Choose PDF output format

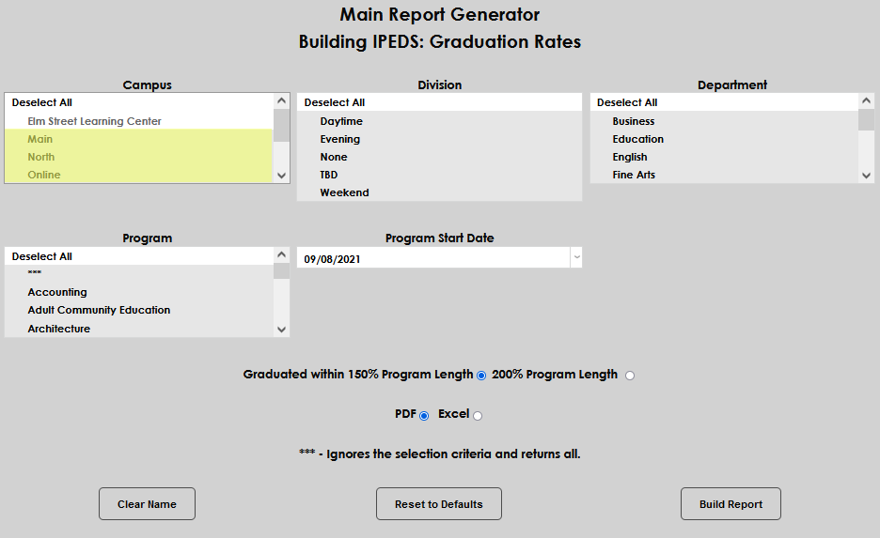click(x=424, y=415)
